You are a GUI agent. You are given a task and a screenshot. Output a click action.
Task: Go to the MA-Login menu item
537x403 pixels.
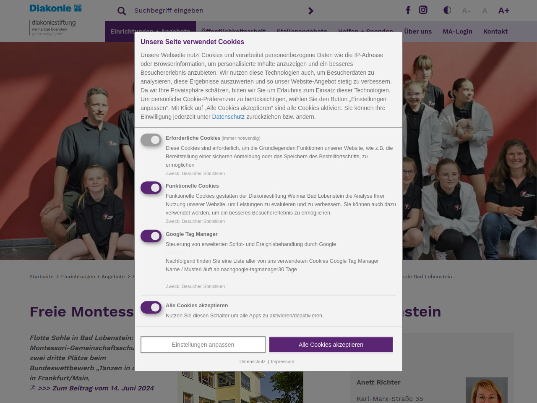(x=457, y=31)
